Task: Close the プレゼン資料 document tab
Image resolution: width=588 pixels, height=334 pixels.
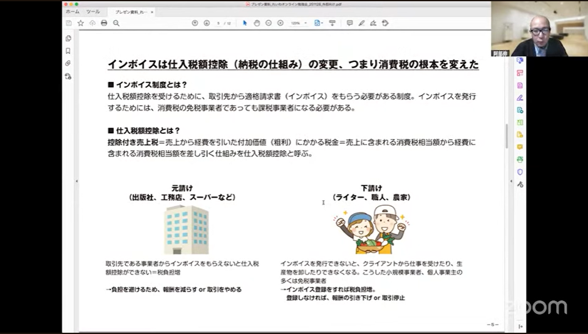Action: point(152,12)
